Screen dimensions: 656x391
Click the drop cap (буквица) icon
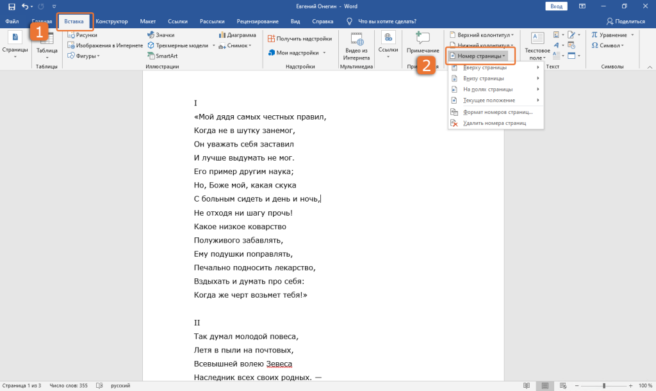557,56
